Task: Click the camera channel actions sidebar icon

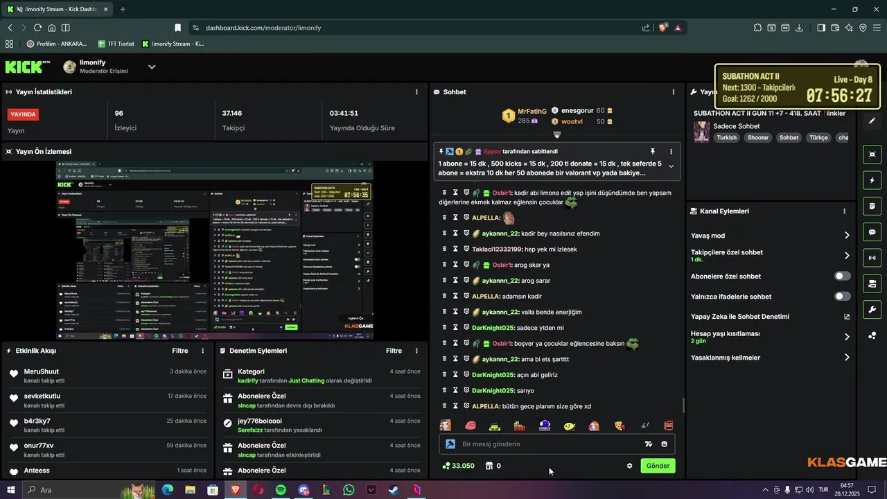Action: coord(872,283)
